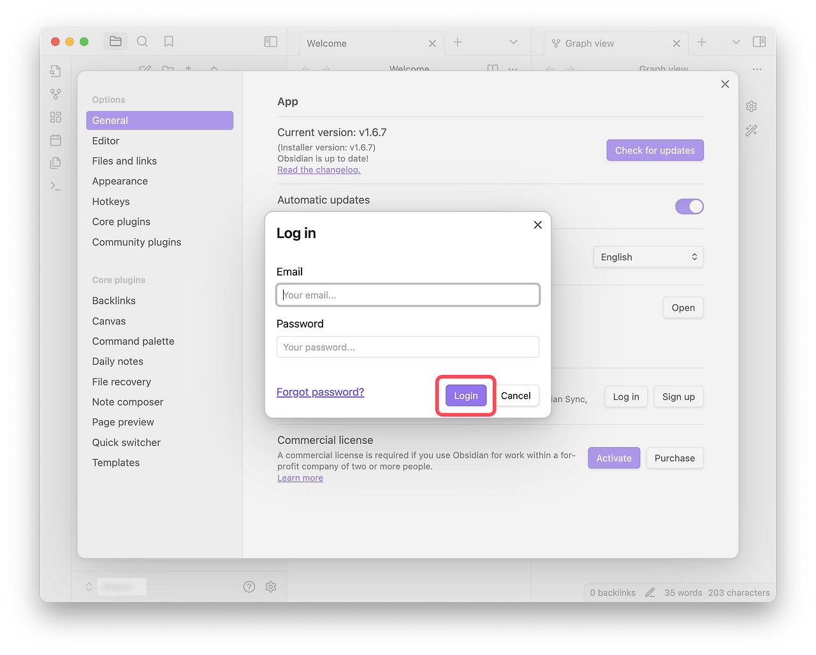Viewport: 816px width, 655px height.
Task: Show the bookmarks panel
Action: pos(169,41)
